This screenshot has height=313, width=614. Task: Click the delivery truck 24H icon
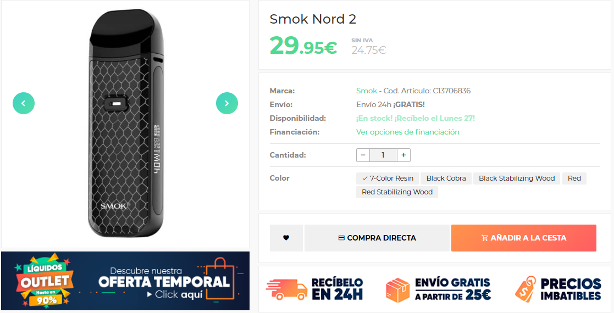pos(286,289)
